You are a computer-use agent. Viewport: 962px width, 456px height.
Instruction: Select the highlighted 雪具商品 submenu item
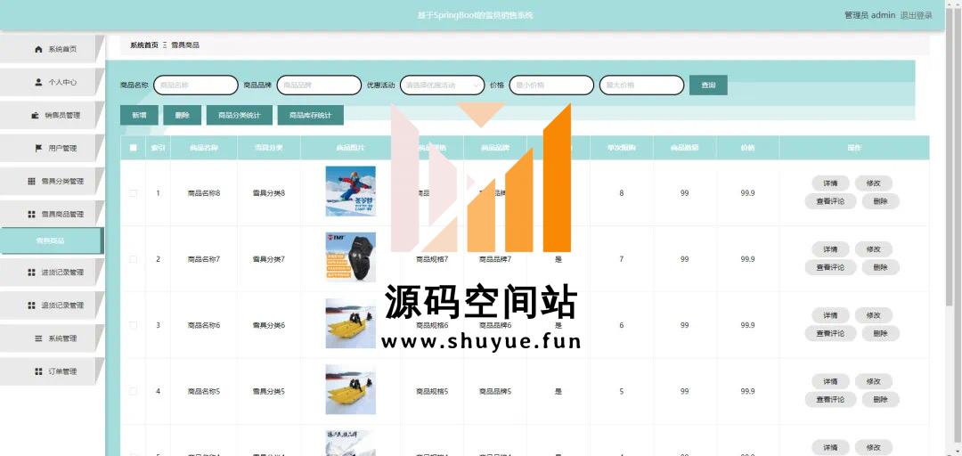tap(52, 240)
